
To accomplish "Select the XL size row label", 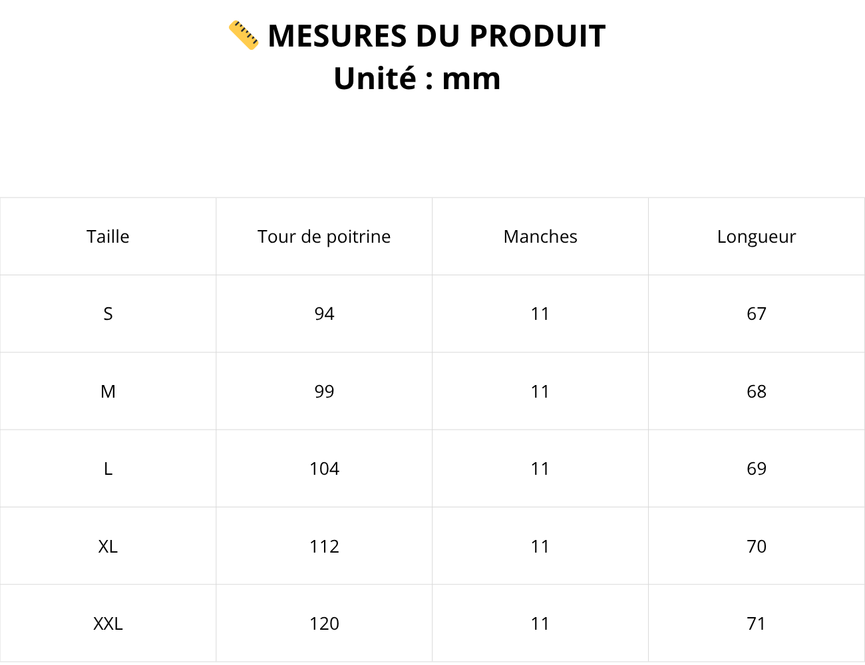I will (108, 547).
